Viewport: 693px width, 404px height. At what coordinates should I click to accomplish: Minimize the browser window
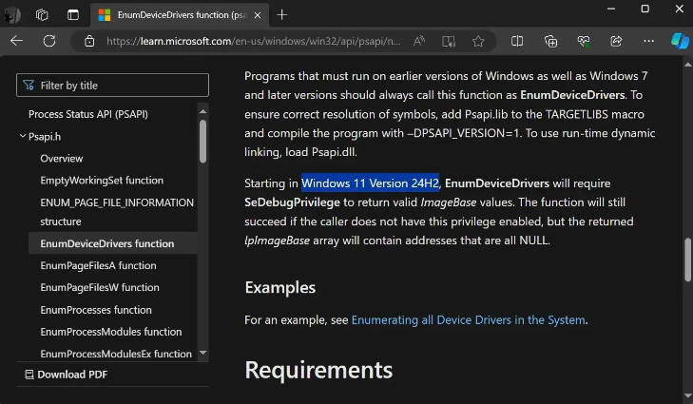pos(611,9)
